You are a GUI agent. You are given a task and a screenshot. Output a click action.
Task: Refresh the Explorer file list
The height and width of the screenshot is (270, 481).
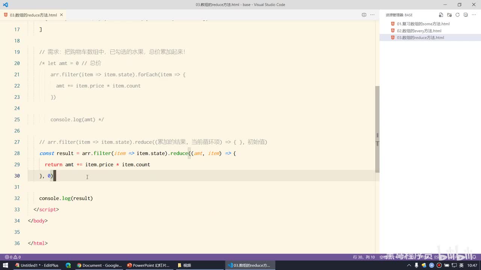click(457, 15)
